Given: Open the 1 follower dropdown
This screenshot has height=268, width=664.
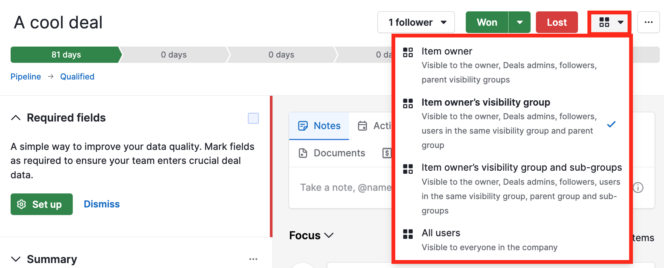Looking at the screenshot, I should click(x=416, y=22).
